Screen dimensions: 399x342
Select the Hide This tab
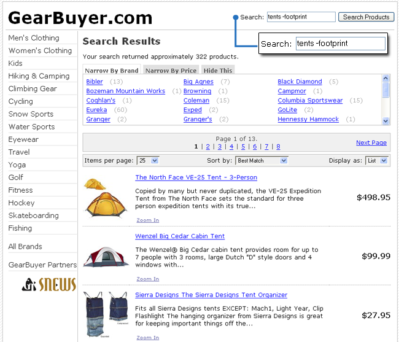click(218, 71)
